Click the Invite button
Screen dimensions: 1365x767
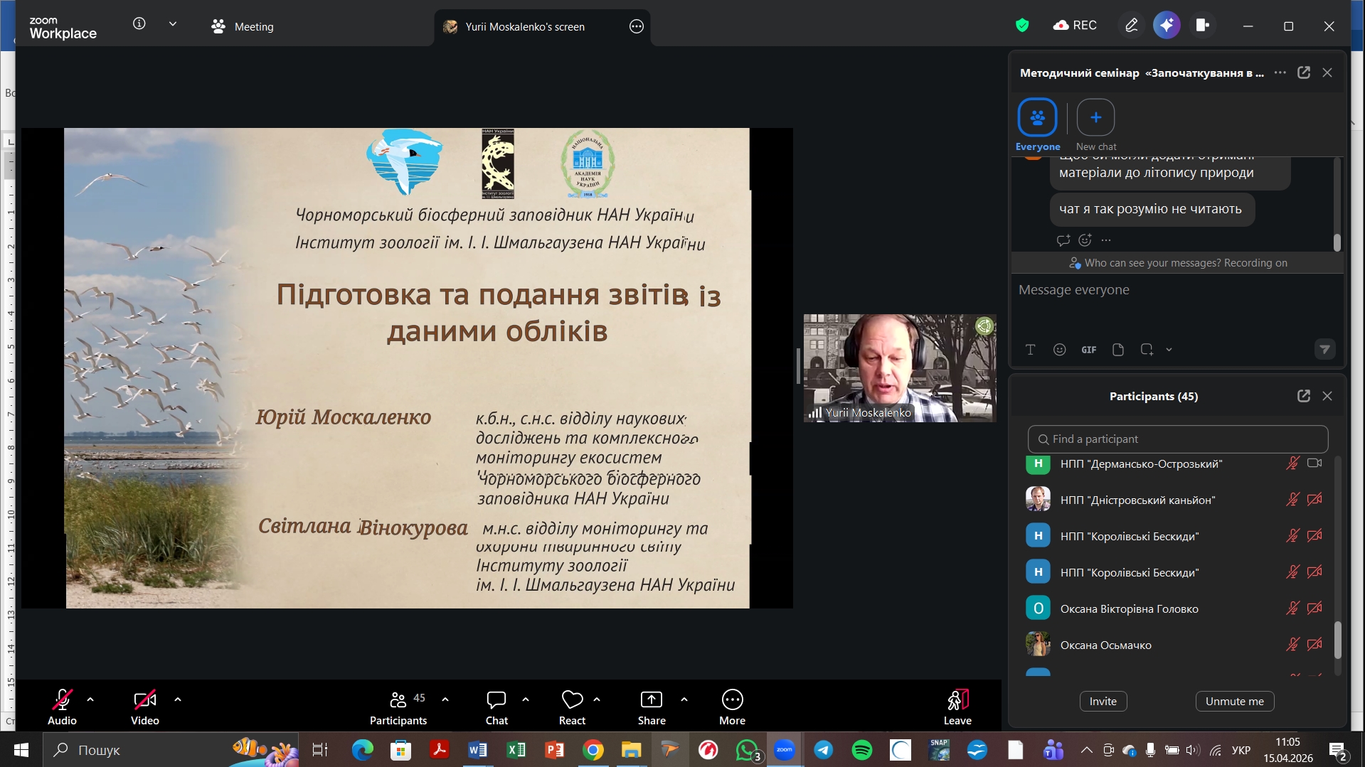point(1103,701)
